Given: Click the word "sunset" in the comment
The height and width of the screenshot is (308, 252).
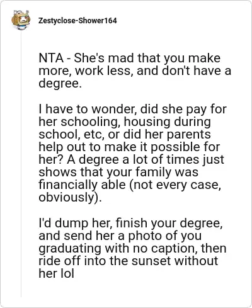Looking at the screenshot, I should coord(151,261).
